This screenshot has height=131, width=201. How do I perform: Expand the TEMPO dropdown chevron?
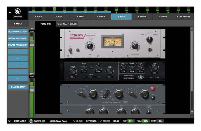(x=101, y=121)
